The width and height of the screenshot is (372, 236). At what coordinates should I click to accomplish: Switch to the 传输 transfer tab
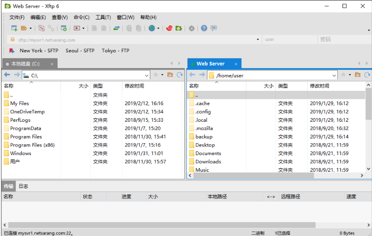9,186
